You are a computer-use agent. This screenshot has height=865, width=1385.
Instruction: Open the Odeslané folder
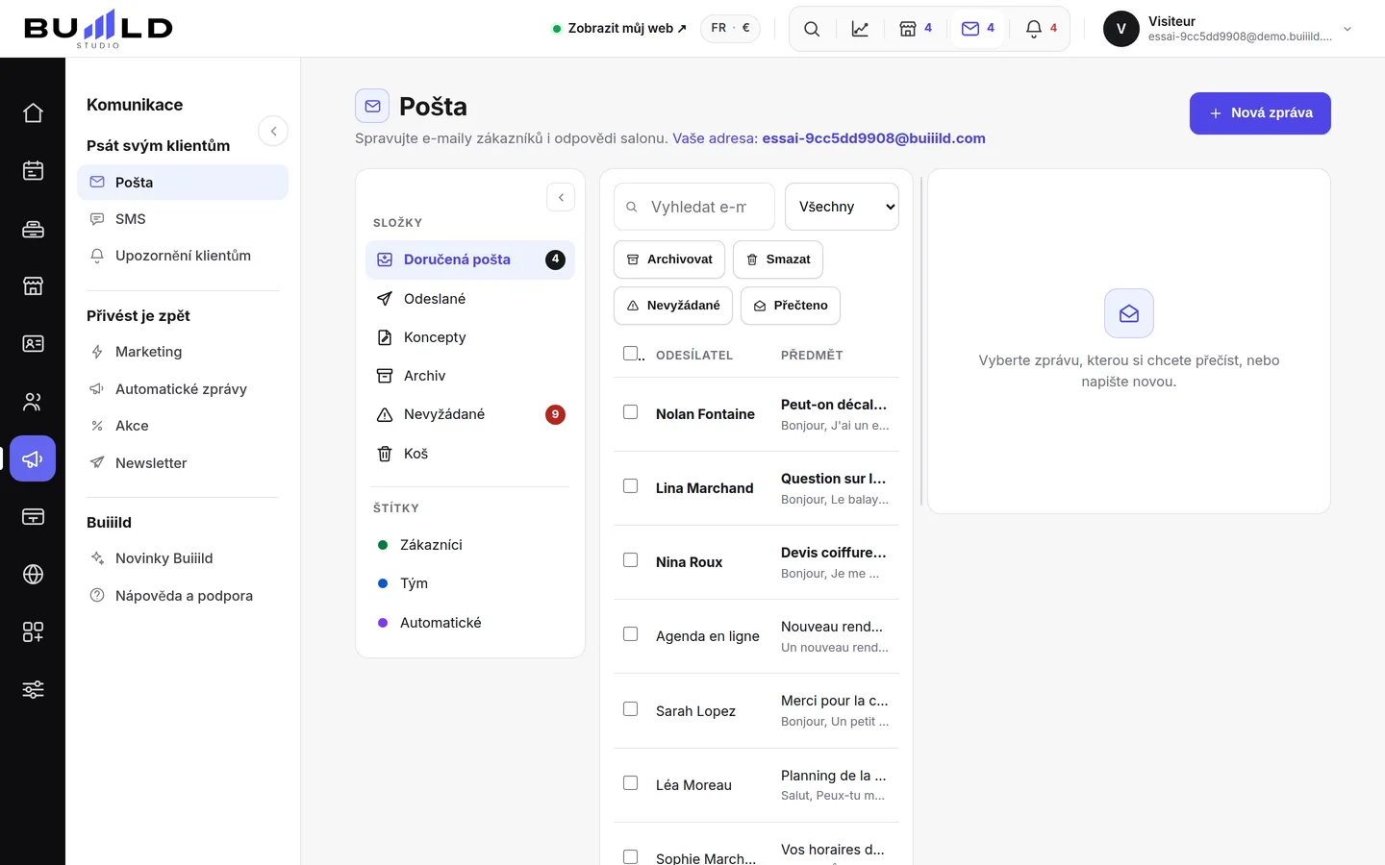point(470,299)
